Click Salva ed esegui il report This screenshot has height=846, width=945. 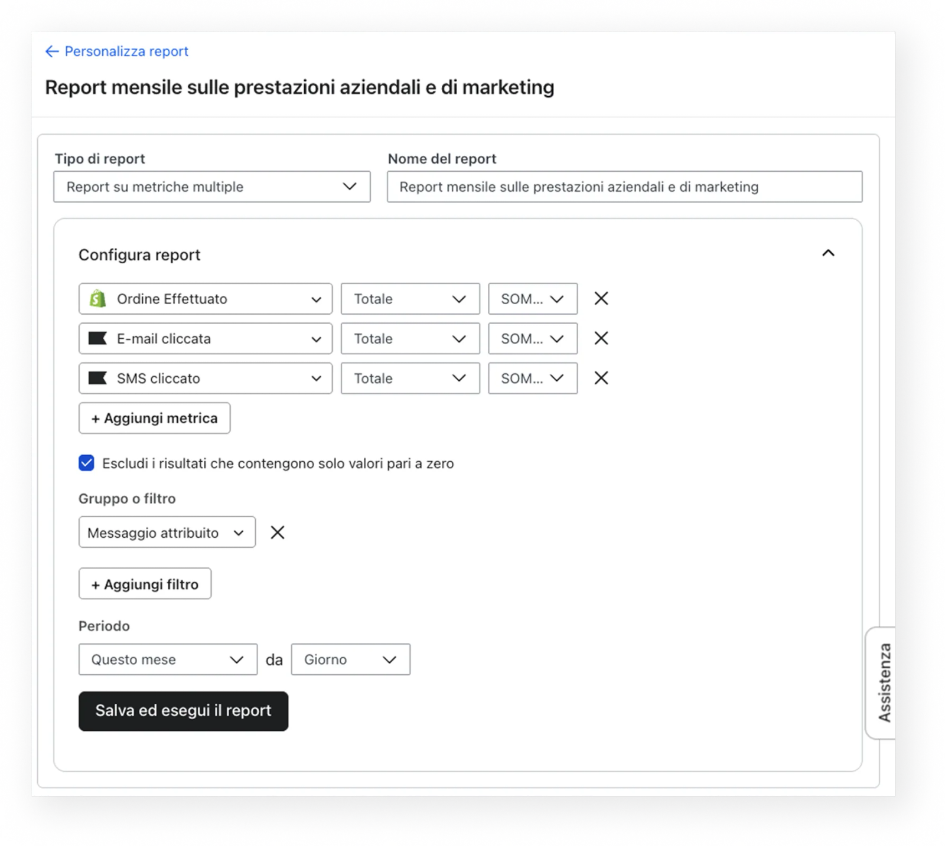tap(183, 711)
